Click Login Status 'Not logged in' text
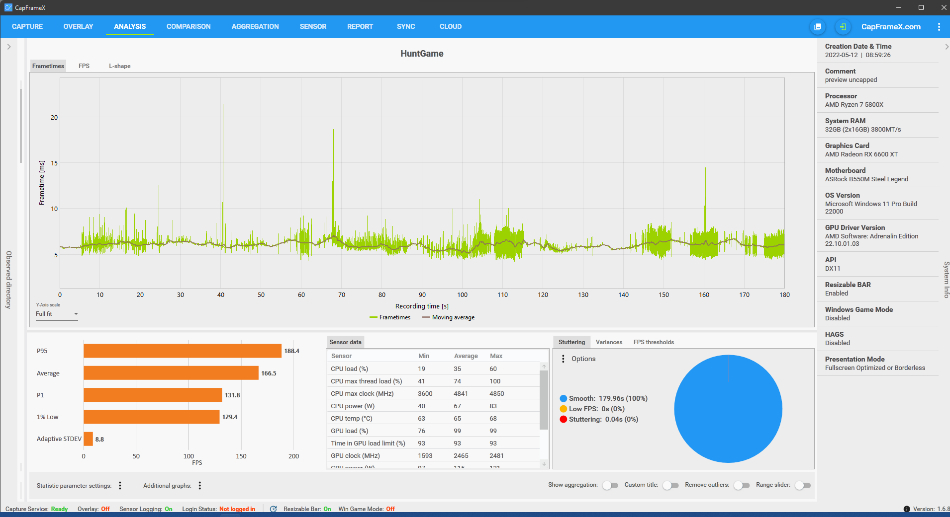Screen dimensions: 950x517 pos(237,509)
